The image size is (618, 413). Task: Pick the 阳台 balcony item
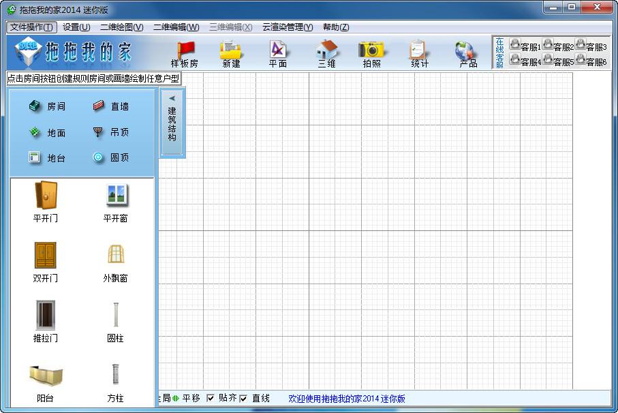[x=46, y=383]
